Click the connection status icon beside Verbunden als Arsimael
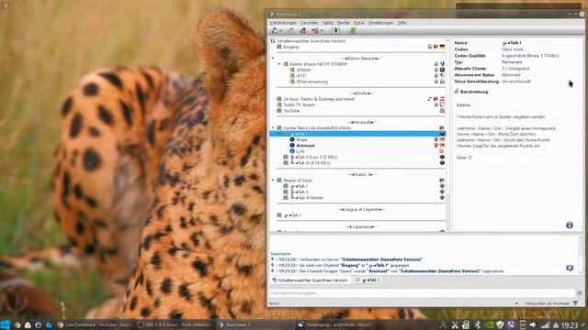The height and width of the screenshot is (330, 588). (576, 303)
